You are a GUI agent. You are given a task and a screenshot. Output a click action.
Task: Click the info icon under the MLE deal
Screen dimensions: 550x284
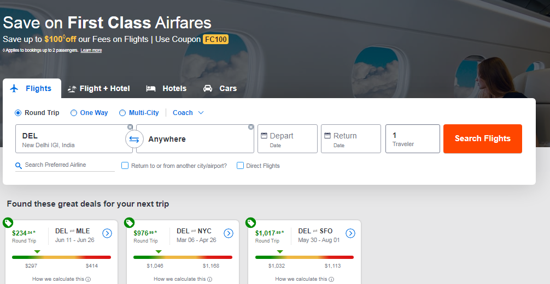(89, 279)
